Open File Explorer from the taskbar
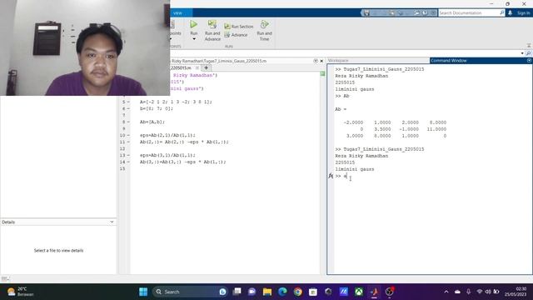The width and height of the screenshot is (533, 300). click(267, 292)
